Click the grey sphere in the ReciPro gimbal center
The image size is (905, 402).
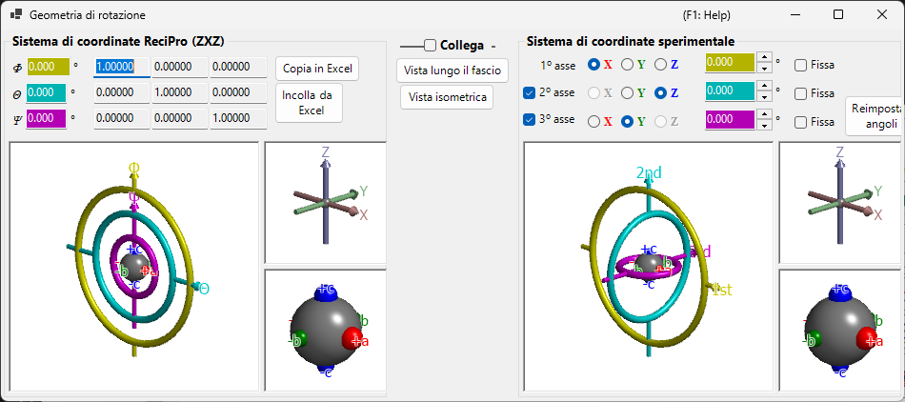pyautogui.click(x=134, y=268)
